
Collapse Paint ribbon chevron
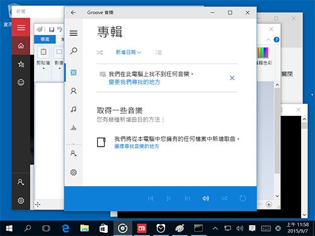268,40
